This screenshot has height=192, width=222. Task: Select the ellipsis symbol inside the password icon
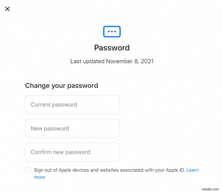pyautogui.click(x=112, y=31)
